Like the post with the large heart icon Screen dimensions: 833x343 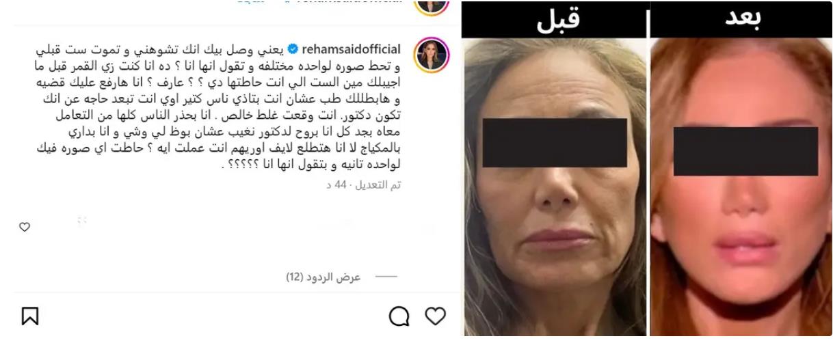click(436, 315)
